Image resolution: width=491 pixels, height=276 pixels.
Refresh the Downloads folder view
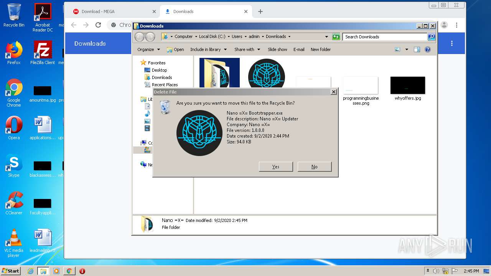(x=336, y=37)
